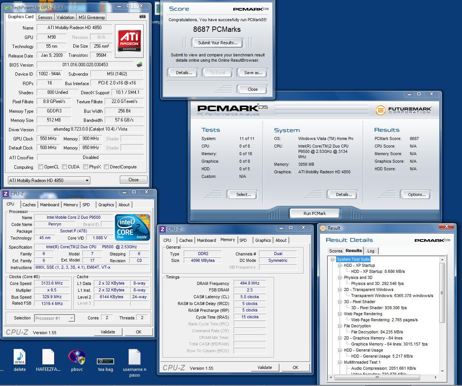Select 'Graphics Memory - 64 lines: 3015.157 fps' row
This screenshot has width=462, height=386.
389,344
